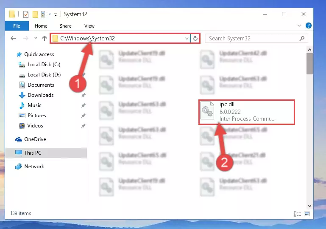Viewport: 326px width, 229px height.
Task: Click the Network icon in the sidebar
Action: [19, 167]
